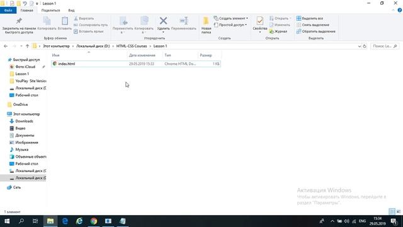The image size is (403, 227).
Task: Click Изменить in the ribbon
Action: 280,25
